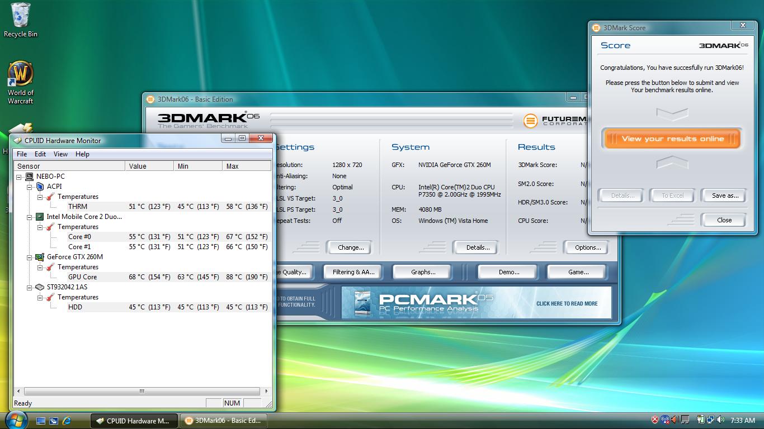764x429 pixels.
Task: Select the Core #0 sensor row
Action: (168, 237)
